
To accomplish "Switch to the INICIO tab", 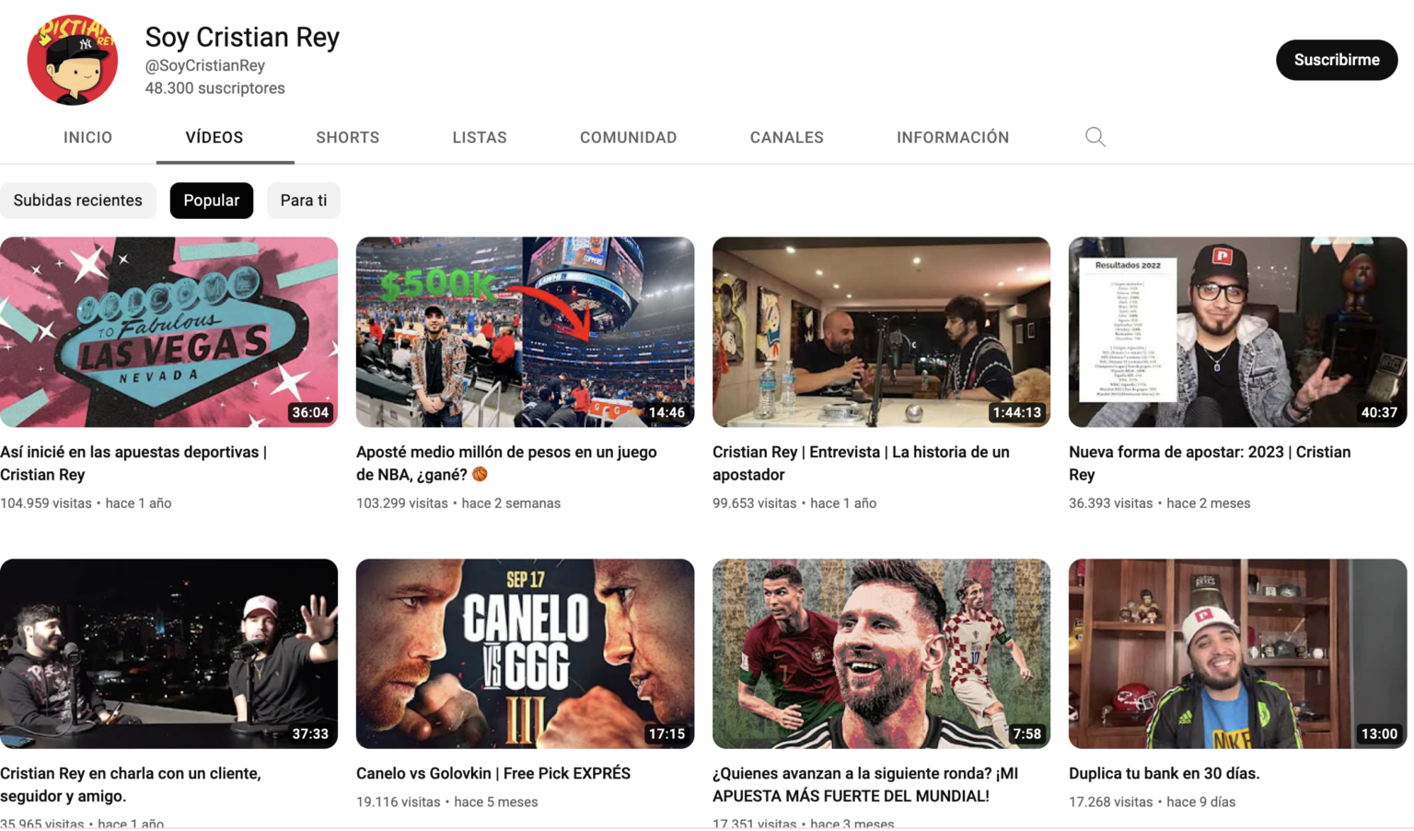I will pos(87,137).
